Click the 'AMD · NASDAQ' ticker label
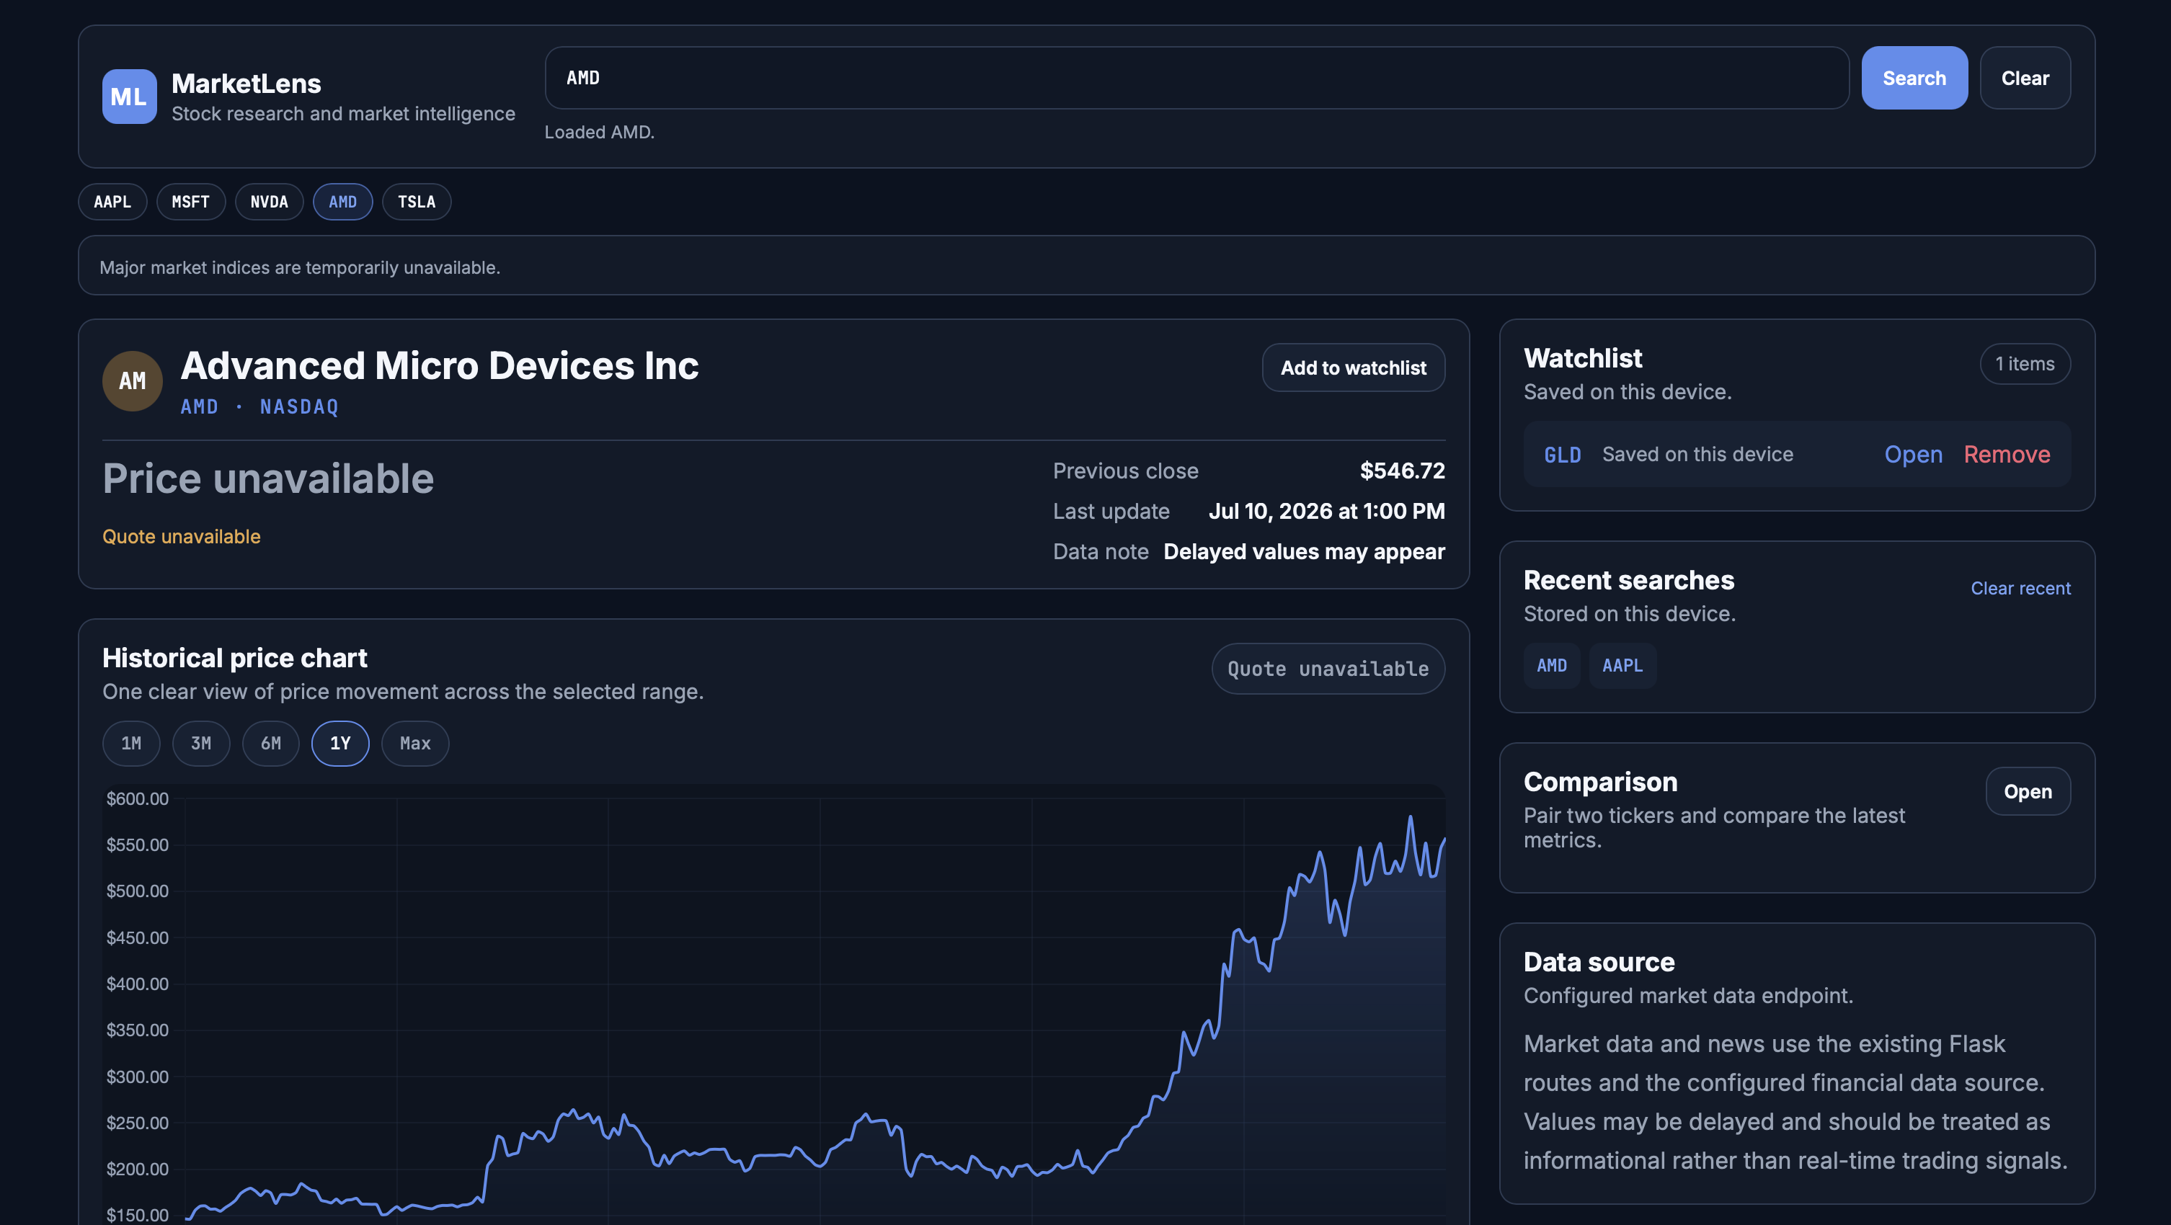 coord(259,407)
